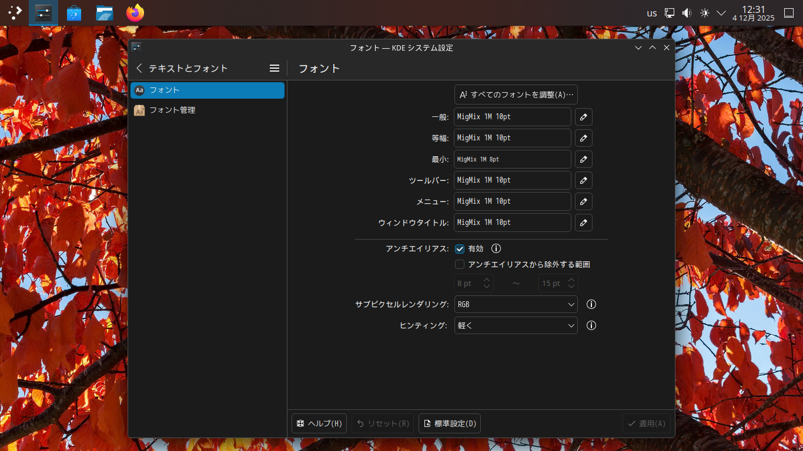The height and width of the screenshot is (451, 803).
Task: Select フォント in the sidebar
Action: coord(208,90)
